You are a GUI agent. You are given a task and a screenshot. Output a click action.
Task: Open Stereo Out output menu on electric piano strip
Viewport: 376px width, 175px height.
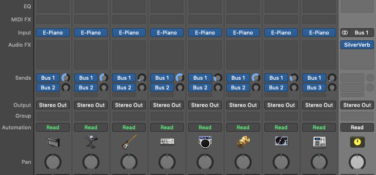click(x=53, y=105)
